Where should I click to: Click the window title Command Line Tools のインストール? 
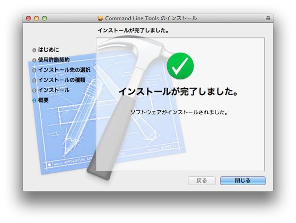pyautogui.click(x=151, y=18)
